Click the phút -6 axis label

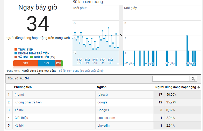point(110,61)
